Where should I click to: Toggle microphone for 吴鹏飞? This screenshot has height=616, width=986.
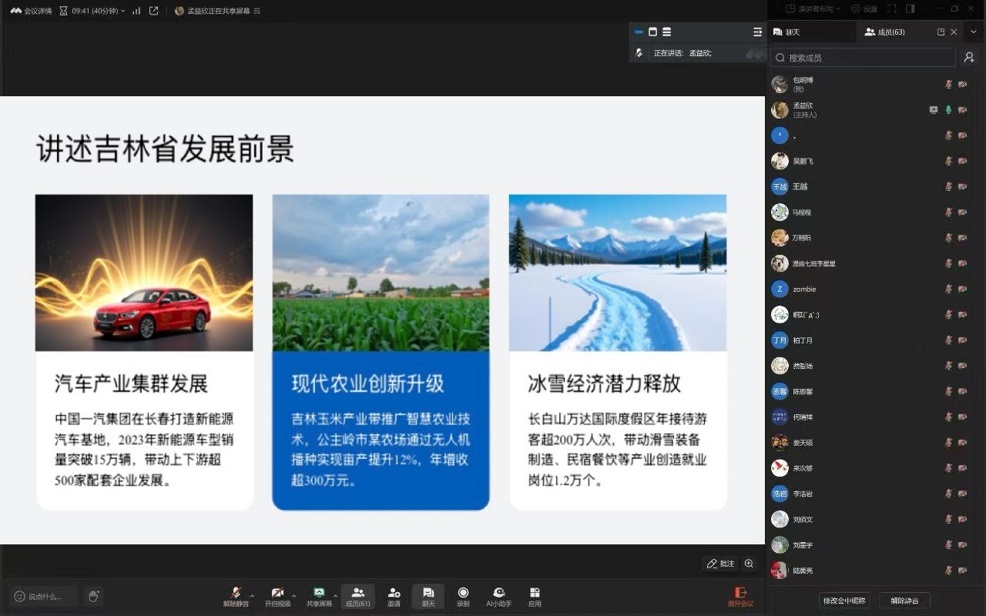(948, 161)
